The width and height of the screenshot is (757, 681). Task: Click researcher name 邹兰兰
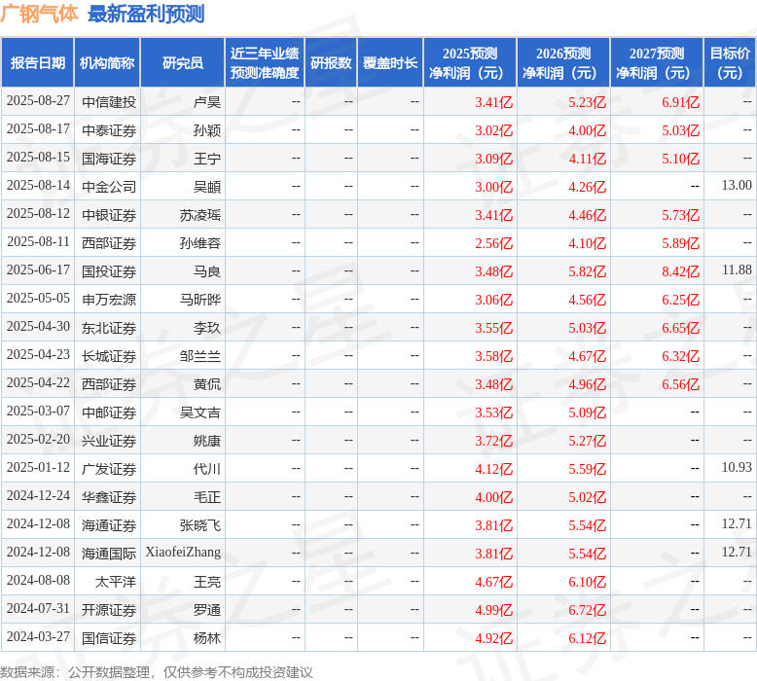pyautogui.click(x=200, y=356)
